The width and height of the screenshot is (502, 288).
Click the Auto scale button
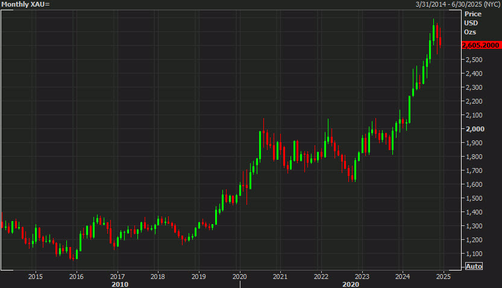tap(474, 266)
